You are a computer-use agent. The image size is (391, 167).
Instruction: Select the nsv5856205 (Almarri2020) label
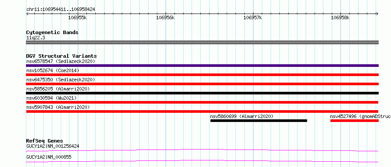(58, 89)
